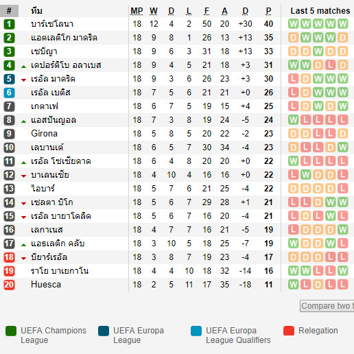Click the light blue rank 6 badge

pos(9,93)
